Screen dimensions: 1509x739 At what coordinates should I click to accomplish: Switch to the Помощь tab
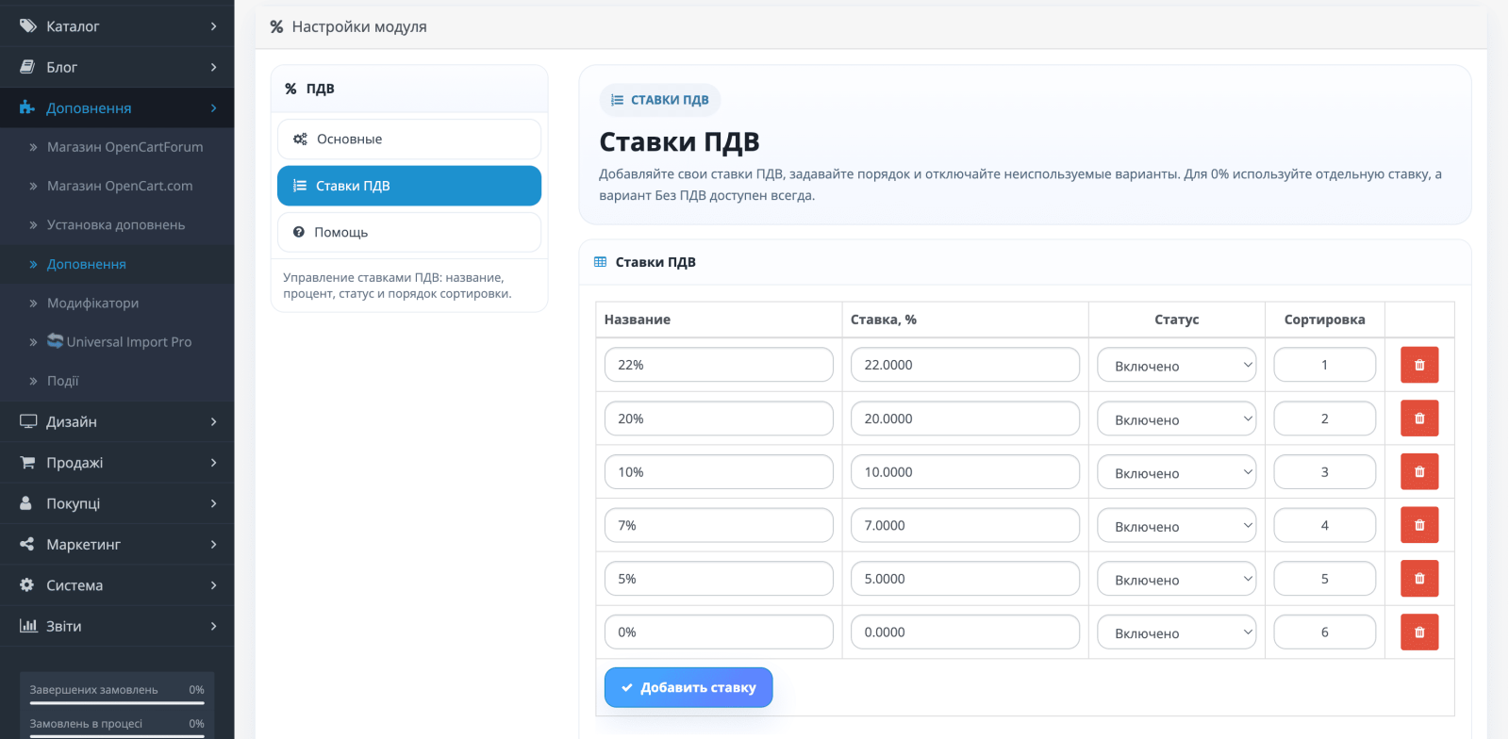click(x=409, y=232)
